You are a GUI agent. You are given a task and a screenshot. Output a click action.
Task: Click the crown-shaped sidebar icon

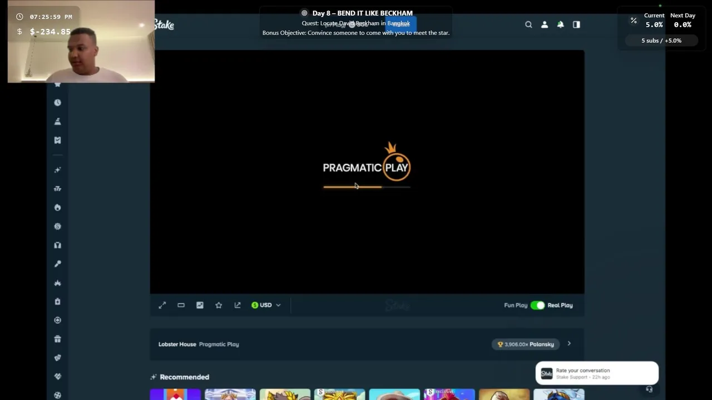[57, 283]
